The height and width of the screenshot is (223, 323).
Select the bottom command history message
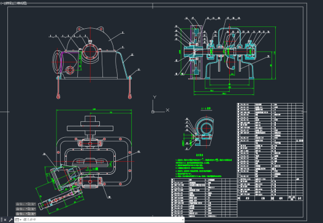[x=26, y=214]
